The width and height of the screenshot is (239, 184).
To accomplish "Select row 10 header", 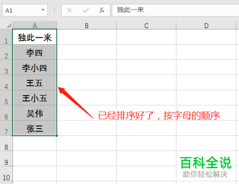I will 6,173.
